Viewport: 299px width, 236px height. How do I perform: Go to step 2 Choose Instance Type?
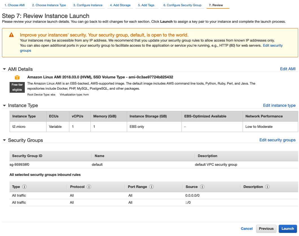click(49, 5)
